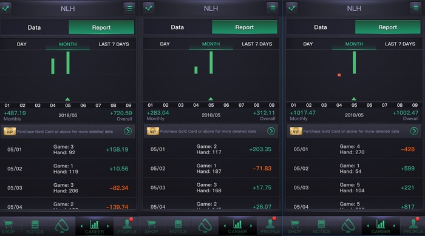425x236 pixels.
Task: Open the Gold Card arrow in the left panel
Action: (127, 132)
